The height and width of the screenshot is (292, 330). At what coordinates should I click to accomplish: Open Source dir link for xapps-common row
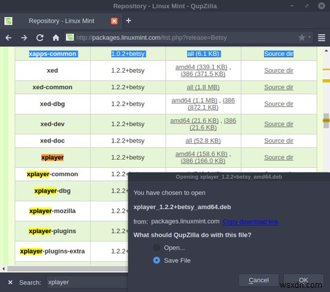pos(278,53)
